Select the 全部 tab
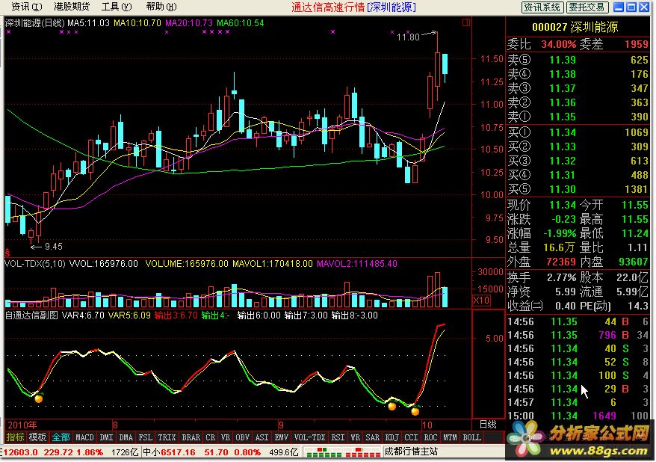This screenshot has width=656, height=462. 61,437
